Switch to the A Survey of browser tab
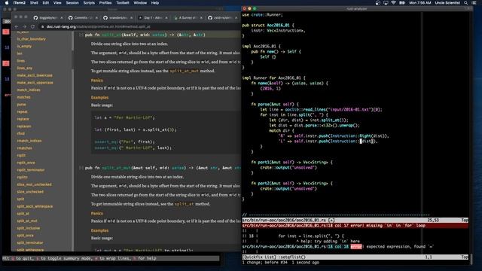482x271 pixels. click(x=187, y=18)
